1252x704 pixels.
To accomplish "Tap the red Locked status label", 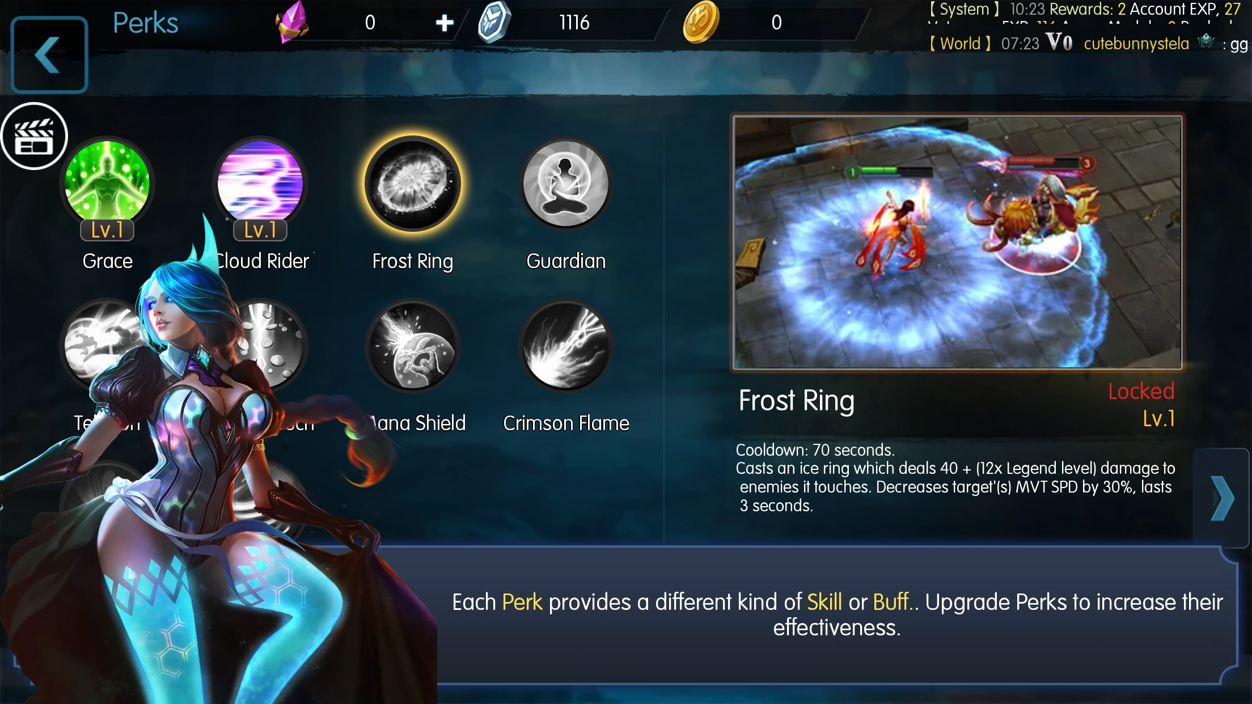I will click(1141, 391).
